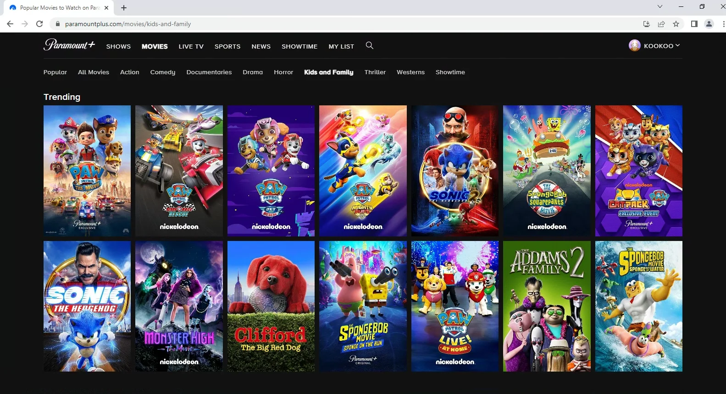Open MY LIST

341,46
